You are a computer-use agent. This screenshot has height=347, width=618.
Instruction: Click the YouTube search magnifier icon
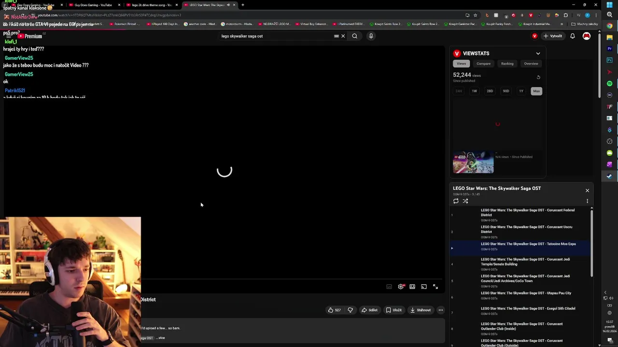pyautogui.click(x=354, y=36)
